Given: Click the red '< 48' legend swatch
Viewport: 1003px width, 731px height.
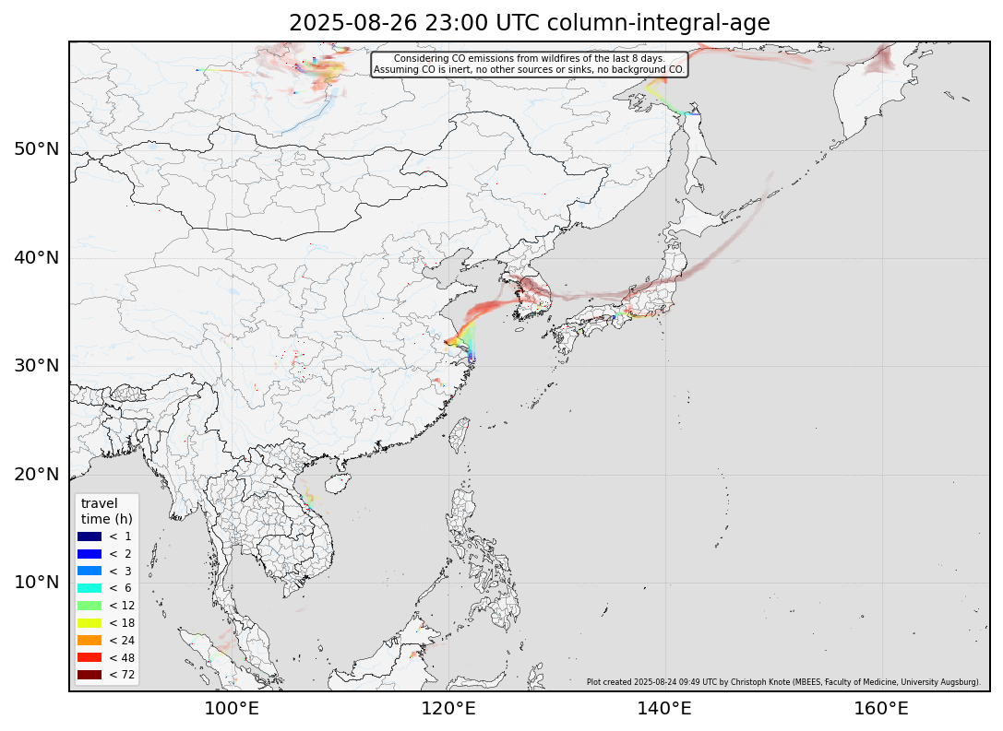Looking at the screenshot, I should point(89,657).
